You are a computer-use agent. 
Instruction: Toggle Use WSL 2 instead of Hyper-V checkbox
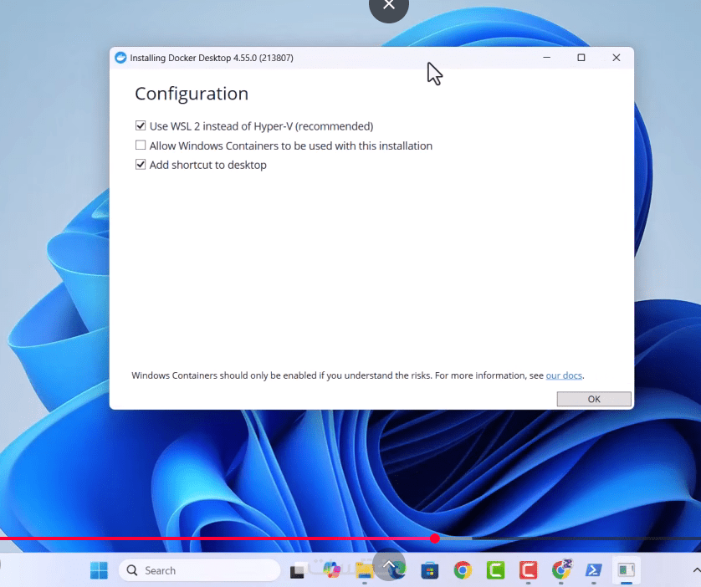point(141,125)
